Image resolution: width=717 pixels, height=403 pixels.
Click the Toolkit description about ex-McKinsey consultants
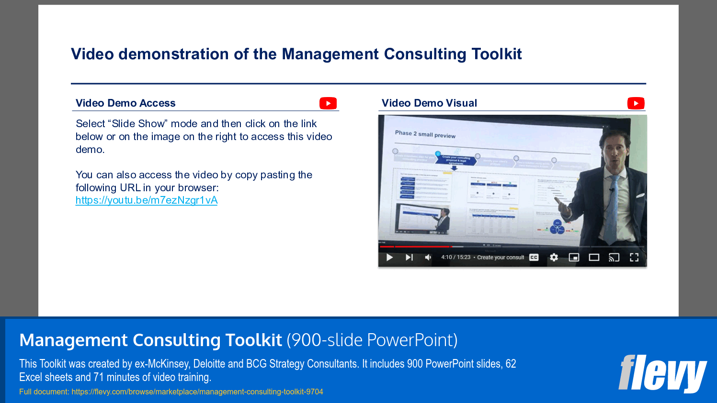pos(268,370)
